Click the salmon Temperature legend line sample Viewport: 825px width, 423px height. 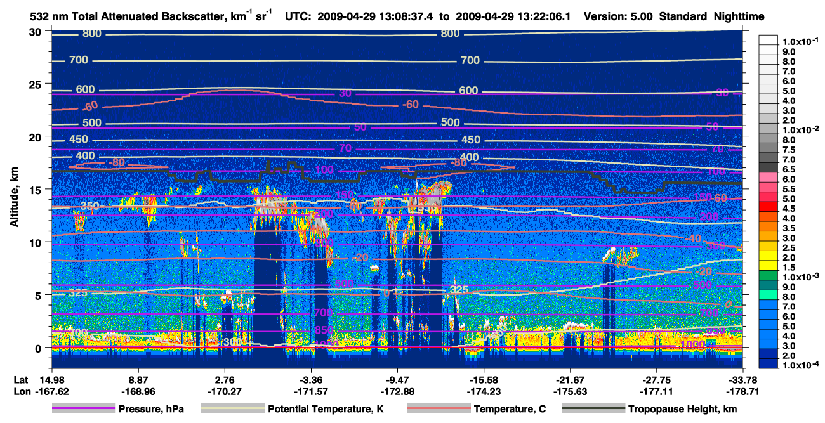tap(439, 409)
